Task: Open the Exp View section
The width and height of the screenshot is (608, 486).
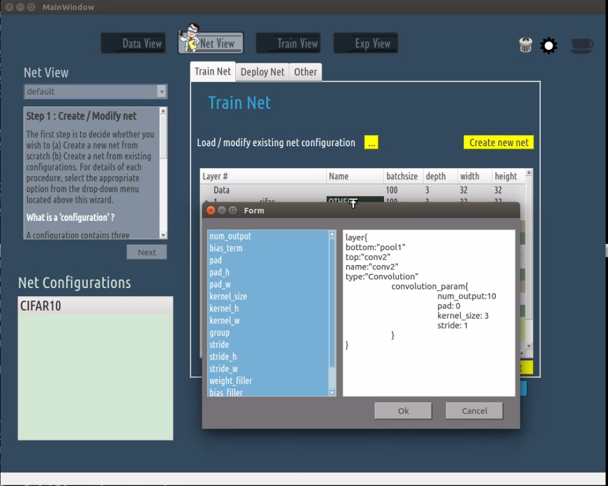Action: point(366,44)
